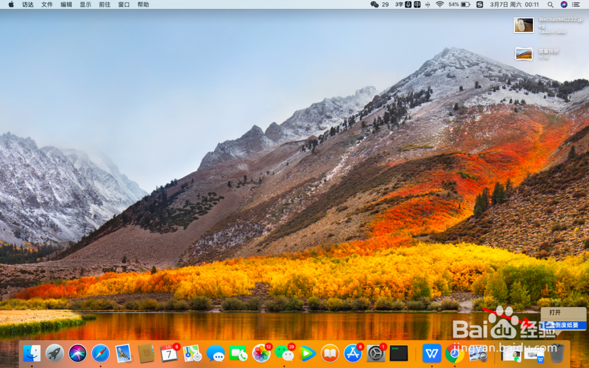Open WeChat icon with badge 29 in Dock
The image size is (589, 368).
pos(284,353)
